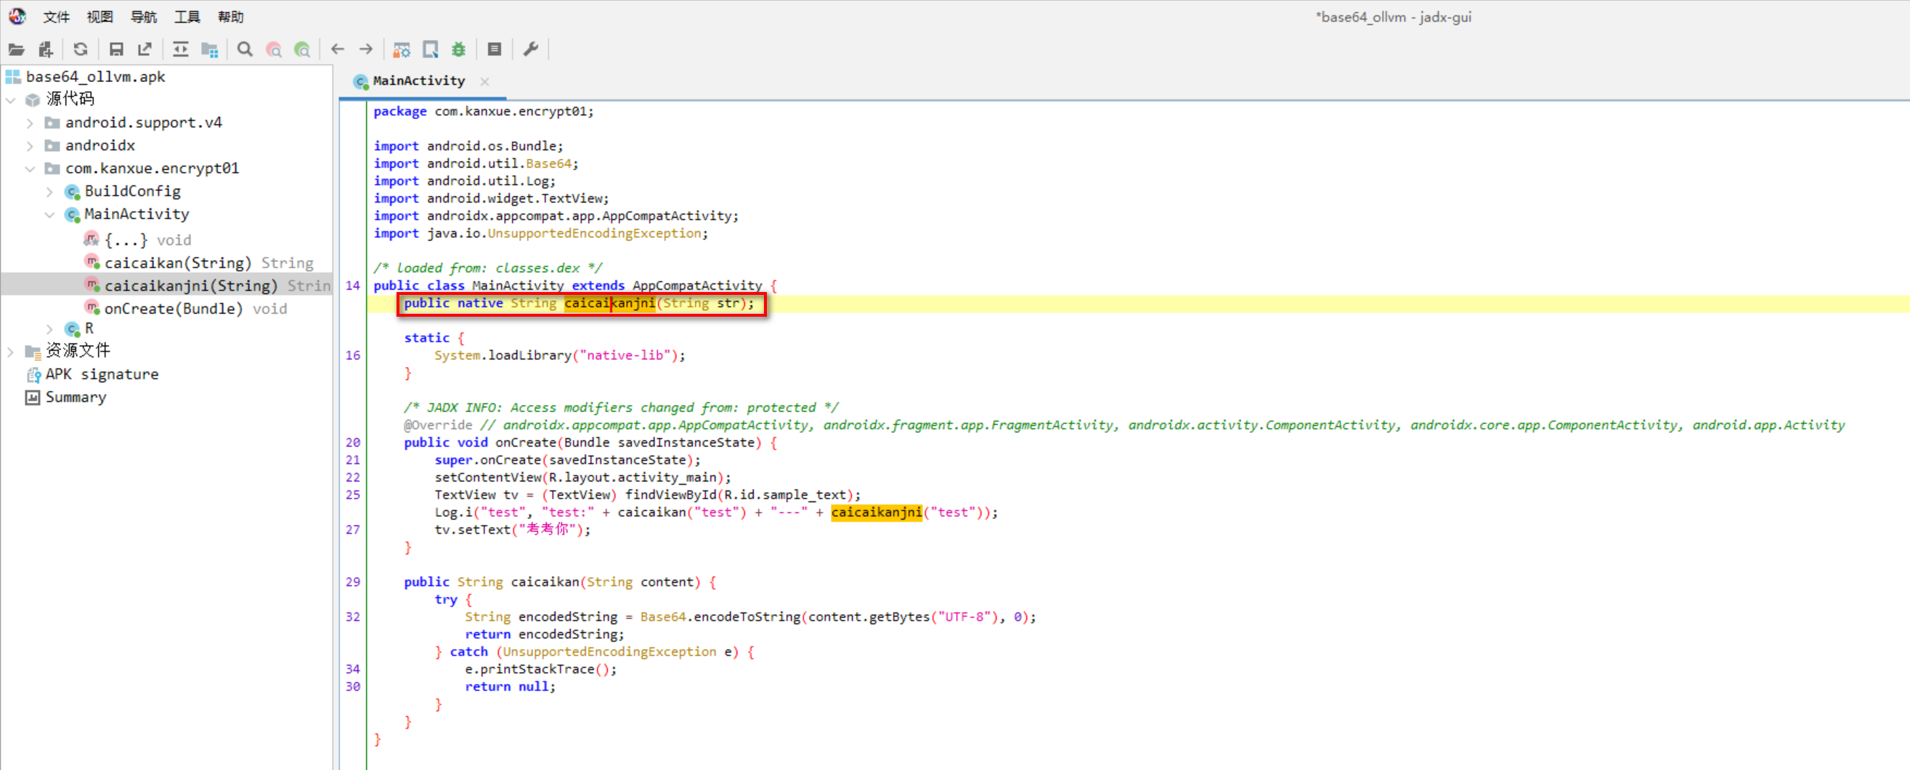Collapse the MainActivity class node

(49, 215)
